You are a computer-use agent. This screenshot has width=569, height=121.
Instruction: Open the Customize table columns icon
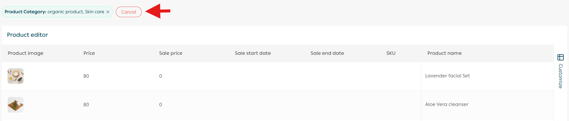[561, 57]
